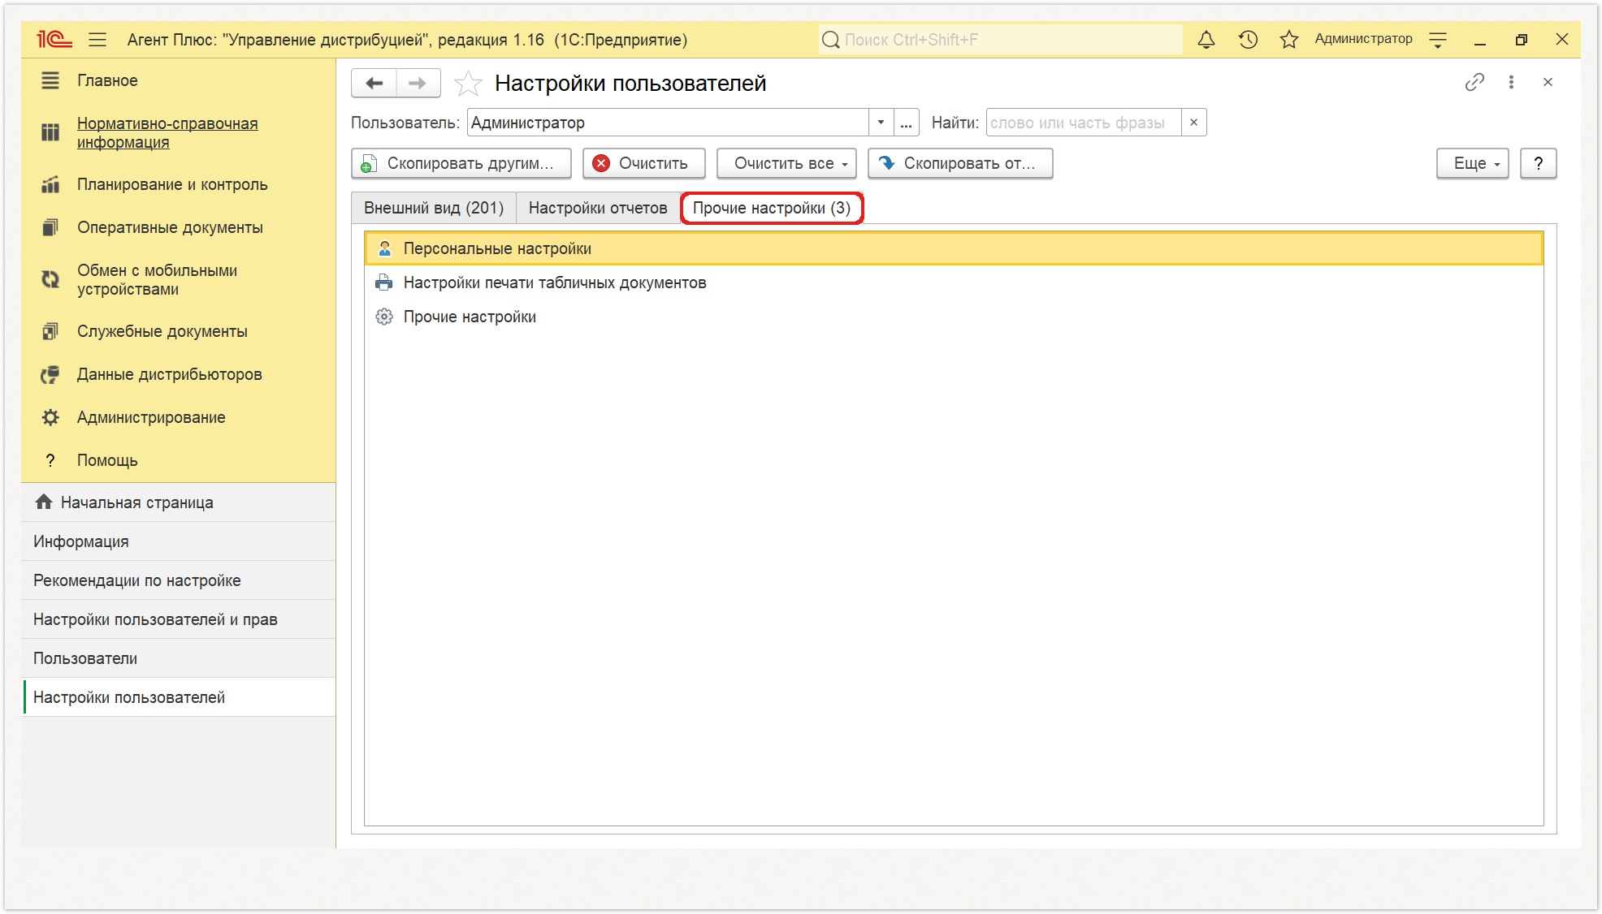Click the gear icon beside Прочие настройки
1602x914 pixels.
click(x=384, y=317)
